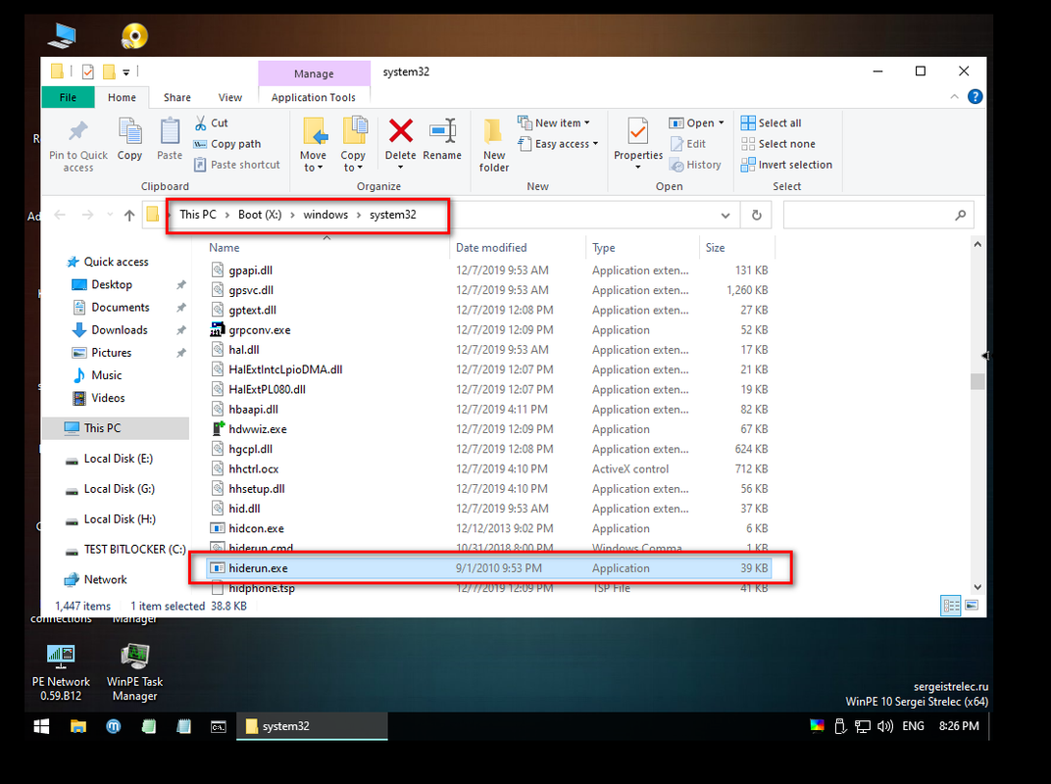The height and width of the screenshot is (784, 1051).
Task: Click Boot (X:) in breadcrumb
Action: point(260,215)
